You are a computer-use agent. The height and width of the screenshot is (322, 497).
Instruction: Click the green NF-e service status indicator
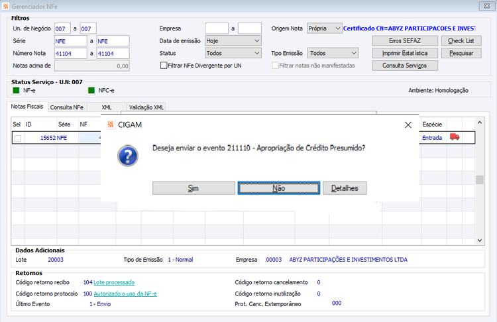(x=16, y=90)
